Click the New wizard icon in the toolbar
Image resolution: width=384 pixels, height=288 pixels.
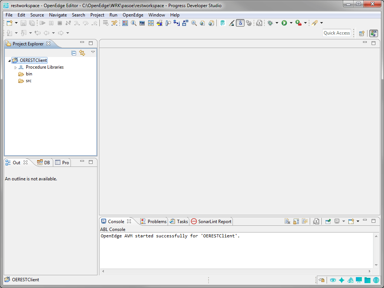9,23
